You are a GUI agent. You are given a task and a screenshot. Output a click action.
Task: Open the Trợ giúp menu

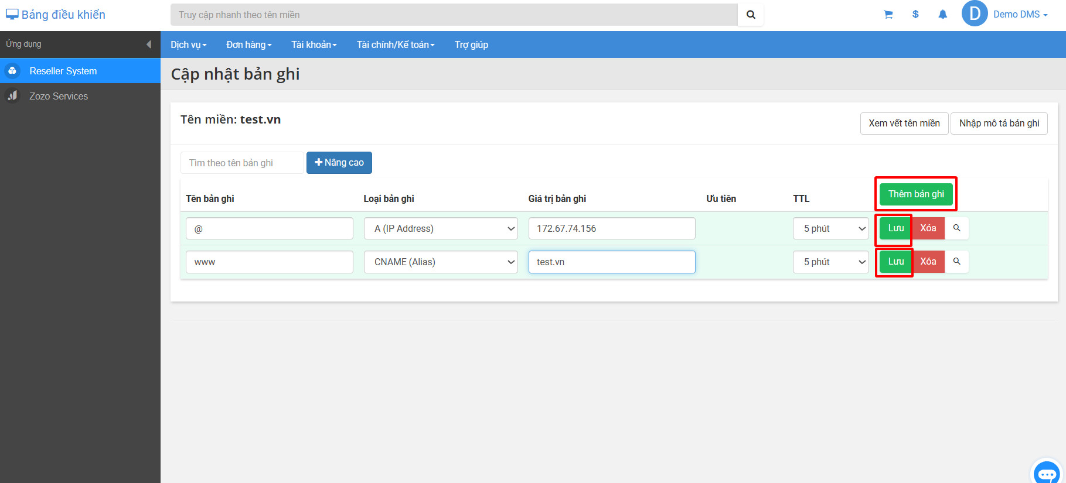[471, 44]
